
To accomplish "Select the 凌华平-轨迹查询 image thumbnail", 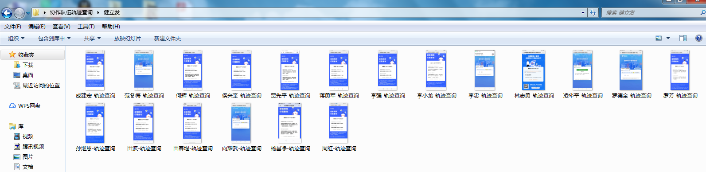I will (x=583, y=70).
